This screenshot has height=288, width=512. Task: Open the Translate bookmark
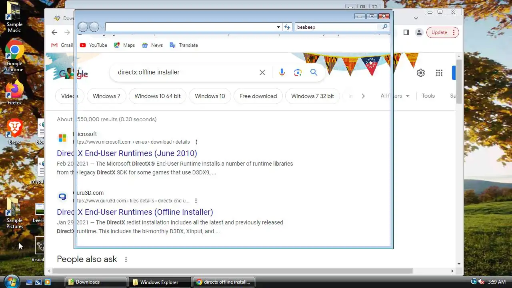coord(184,45)
